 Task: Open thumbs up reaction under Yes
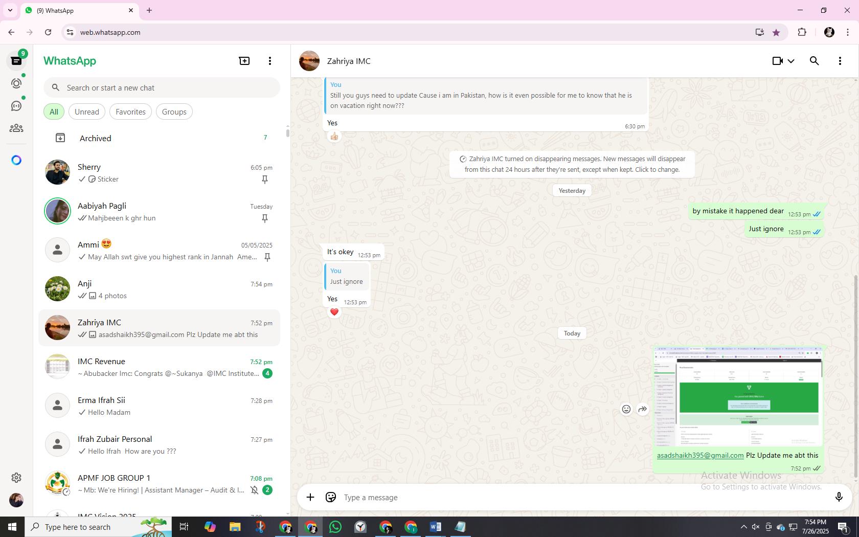click(x=334, y=137)
